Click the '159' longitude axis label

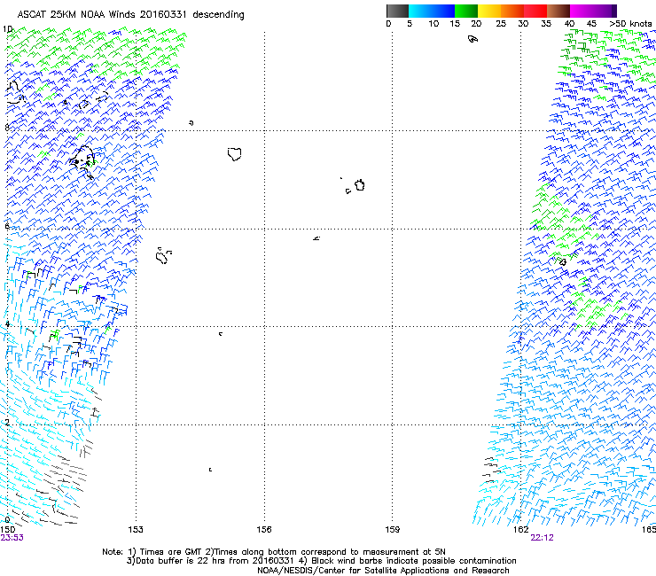click(x=393, y=530)
